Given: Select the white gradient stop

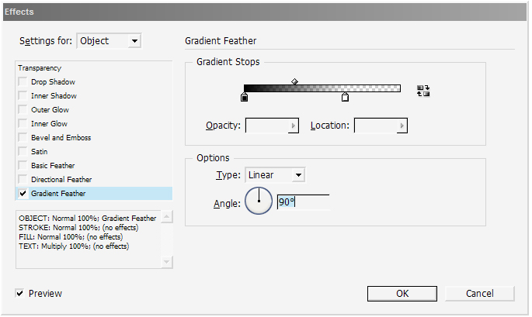Looking at the screenshot, I should click(x=345, y=98).
